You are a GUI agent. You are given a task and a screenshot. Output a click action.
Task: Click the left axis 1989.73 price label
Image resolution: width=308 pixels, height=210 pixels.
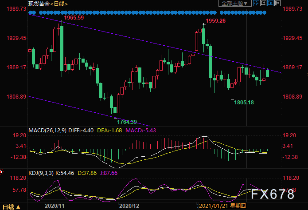16,9
